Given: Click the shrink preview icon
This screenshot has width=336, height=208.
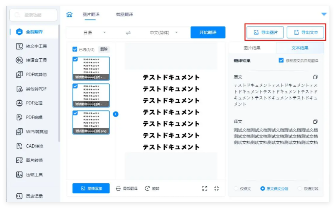Looking at the screenshot, I should (x=217, y=188).
